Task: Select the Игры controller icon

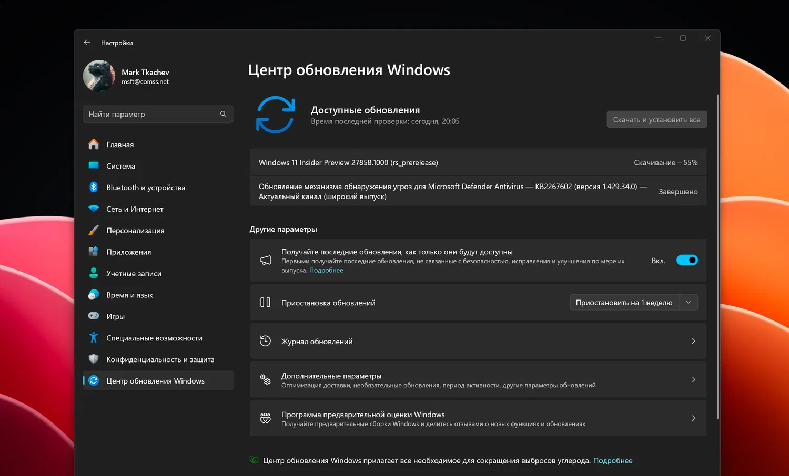Action: (94, 316)
